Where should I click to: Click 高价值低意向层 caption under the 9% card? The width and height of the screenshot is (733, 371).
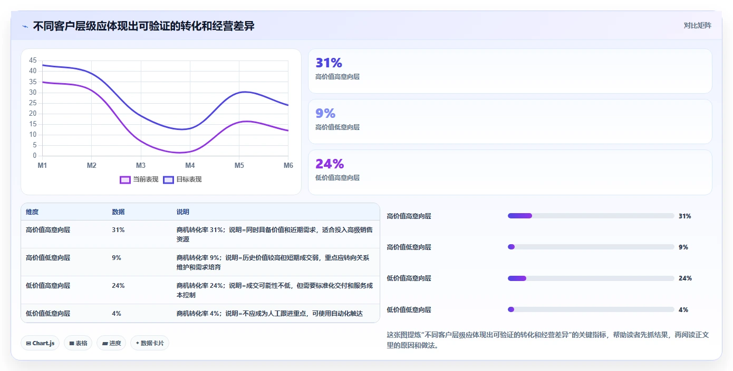pos(337,127)
